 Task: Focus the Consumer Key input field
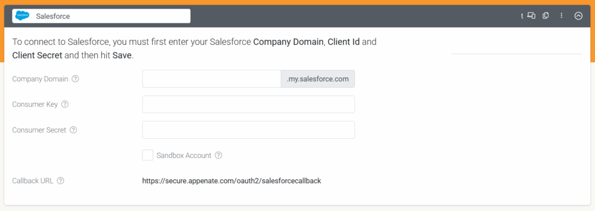pyautogui.click(x=249, y=105)
